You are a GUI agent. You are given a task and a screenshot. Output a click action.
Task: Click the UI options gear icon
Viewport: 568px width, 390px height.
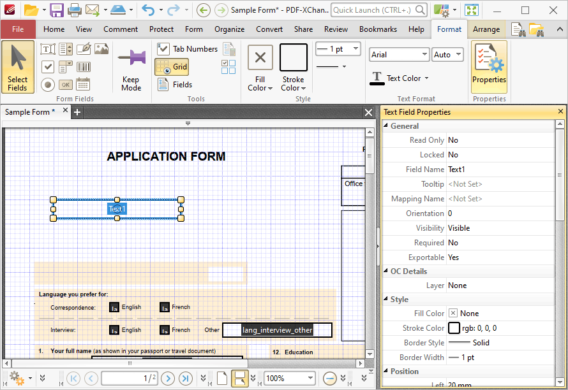tap(442, 10)
